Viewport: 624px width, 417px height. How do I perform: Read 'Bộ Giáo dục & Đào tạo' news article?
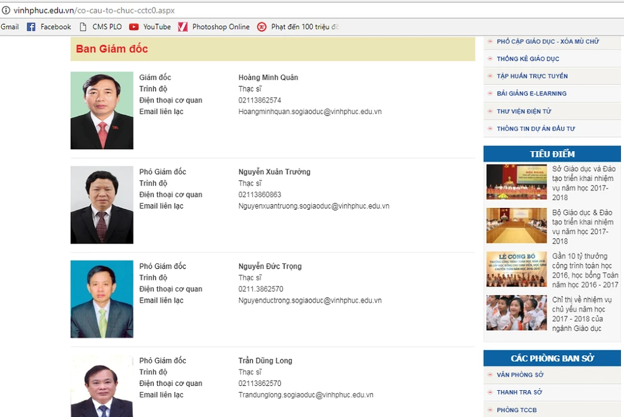582,227
